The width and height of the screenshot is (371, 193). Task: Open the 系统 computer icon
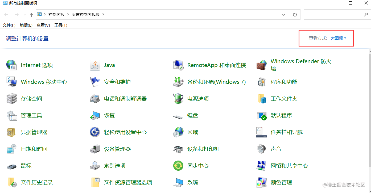pos(178,182)
